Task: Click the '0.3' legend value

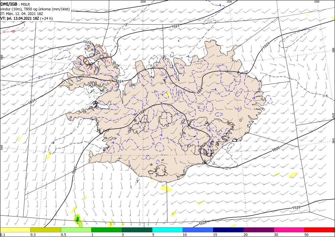Action: point(33,235)
